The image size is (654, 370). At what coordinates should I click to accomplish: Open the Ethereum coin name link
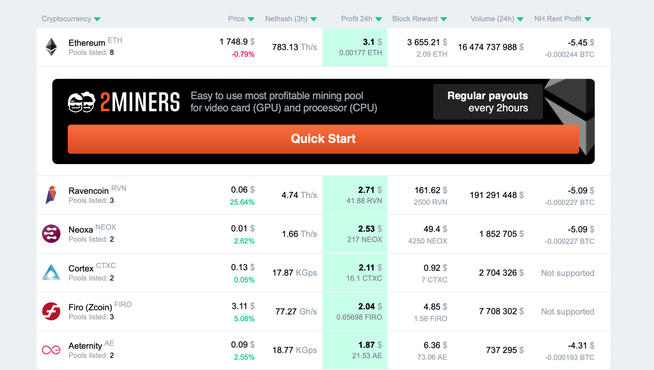point(87,43)
